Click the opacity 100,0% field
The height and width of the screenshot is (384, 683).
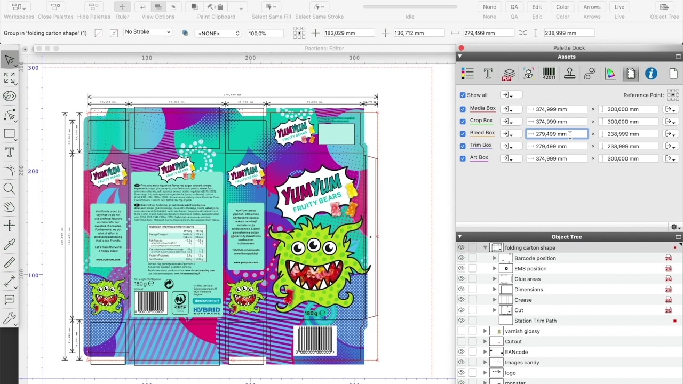coord(267,33)
